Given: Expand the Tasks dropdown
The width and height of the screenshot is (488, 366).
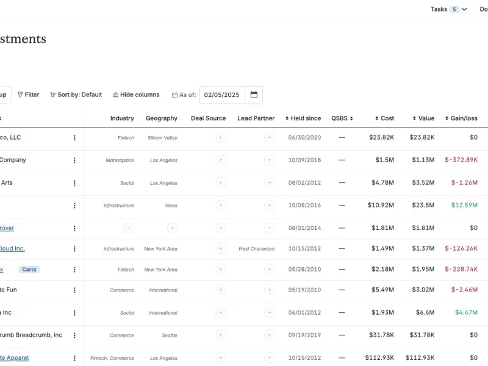Looking at the screenshot, I should (x=448, y=9).
